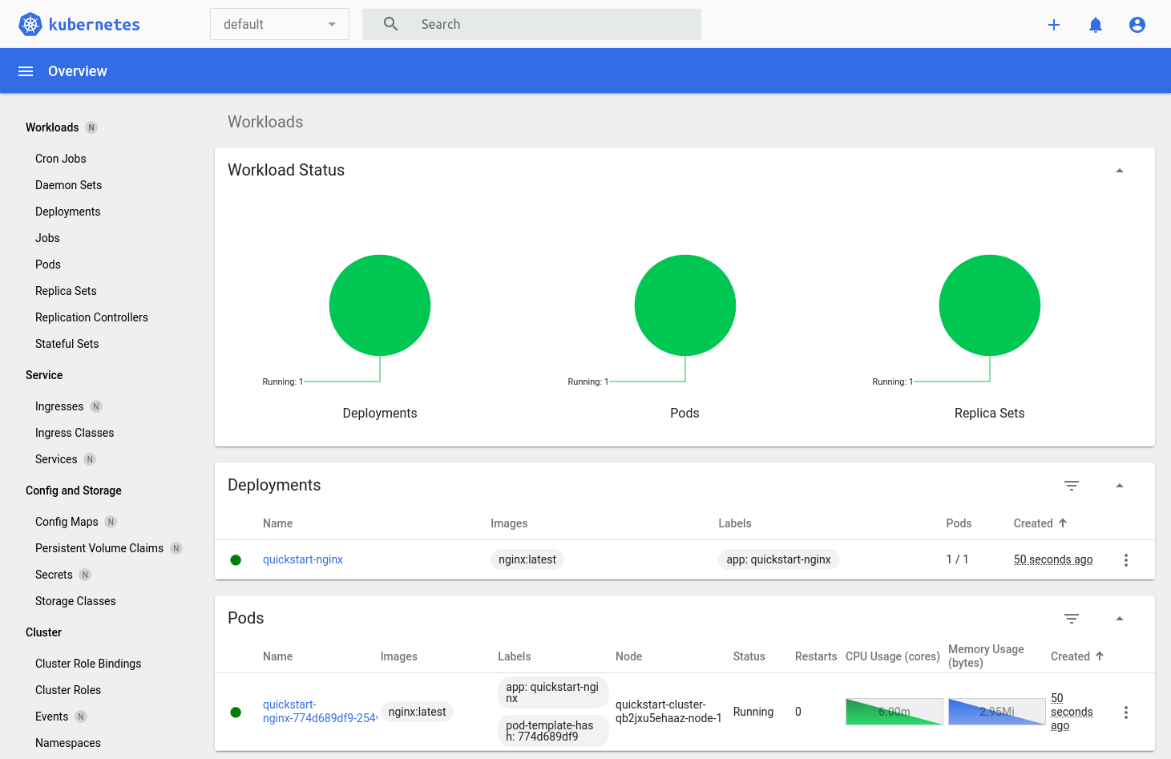This screenshot has width=1171, height=759.
Task: Open the user profile icon
Action: 1137,24
